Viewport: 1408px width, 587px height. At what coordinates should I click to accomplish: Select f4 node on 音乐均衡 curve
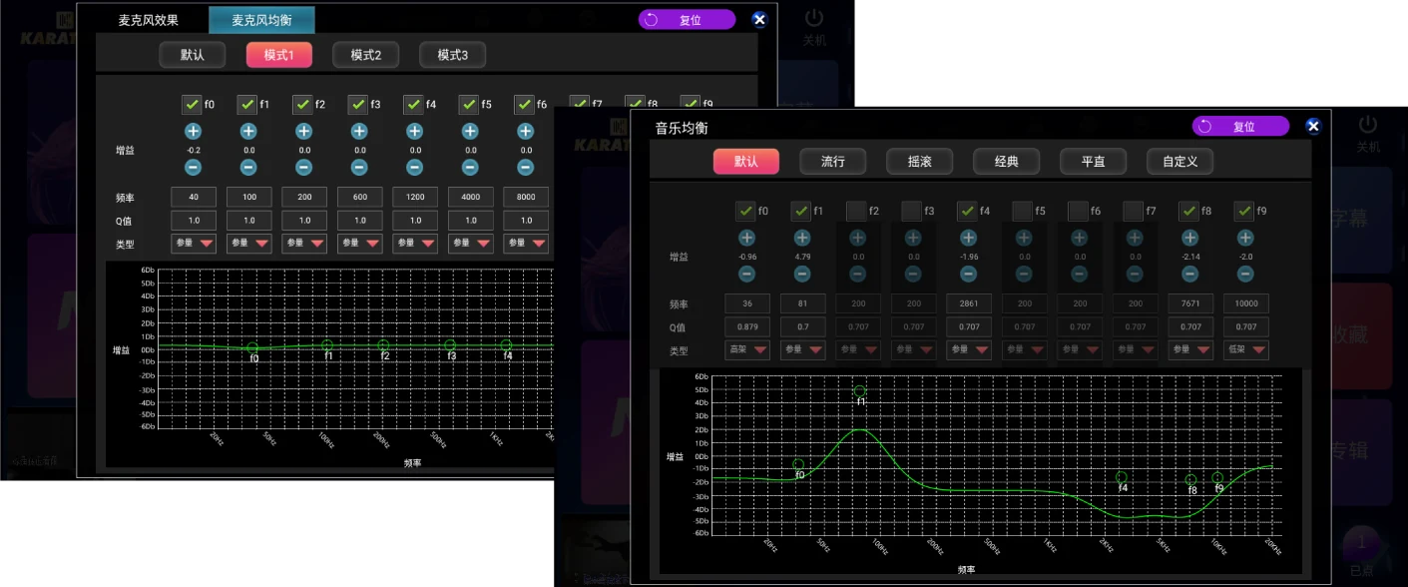coord(1122,477)
